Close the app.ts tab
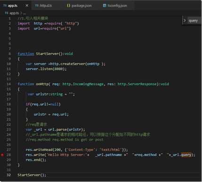Image resolution: width=202 pixels, height=182 pixels. point(27,6)
